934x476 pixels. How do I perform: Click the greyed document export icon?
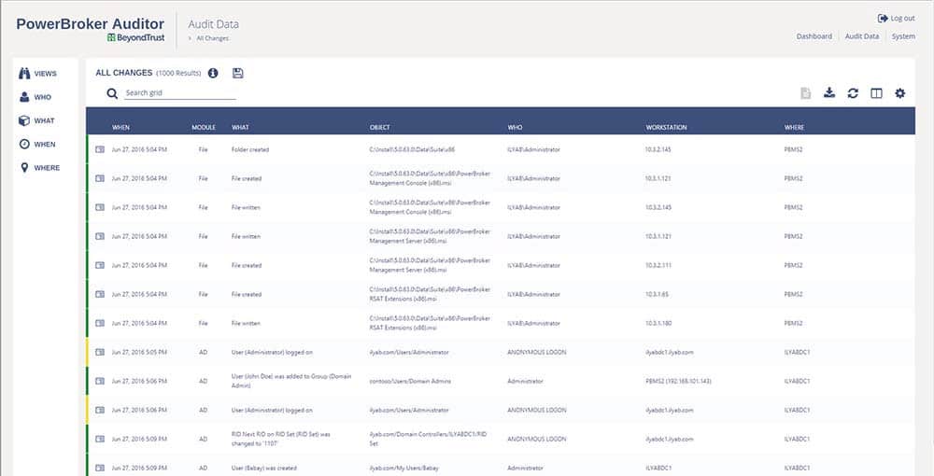pyautogui.click(x=805, y=93)
